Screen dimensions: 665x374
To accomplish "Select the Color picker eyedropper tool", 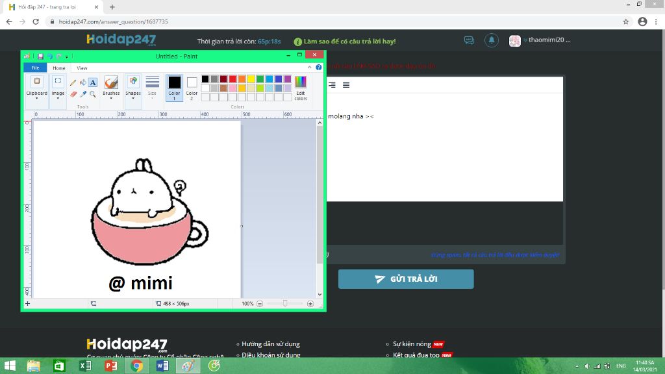I will 83,94.
